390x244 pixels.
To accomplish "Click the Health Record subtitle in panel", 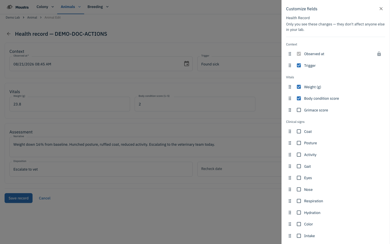I will [298, 18].
